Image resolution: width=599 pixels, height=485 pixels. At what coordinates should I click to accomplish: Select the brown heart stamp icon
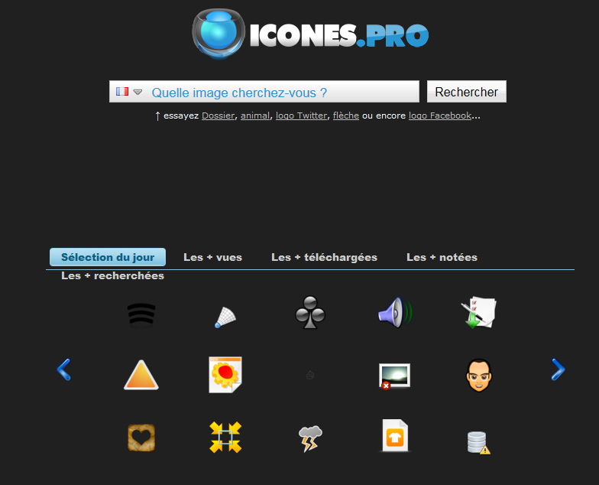coord(141,438)
